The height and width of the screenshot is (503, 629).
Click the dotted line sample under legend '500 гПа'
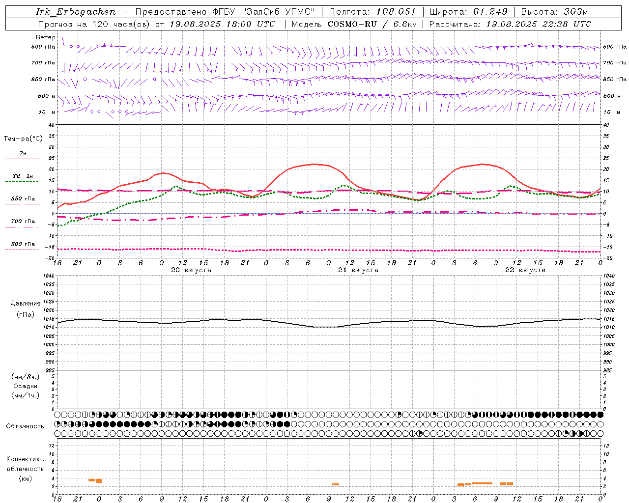(x=22, y=250)
